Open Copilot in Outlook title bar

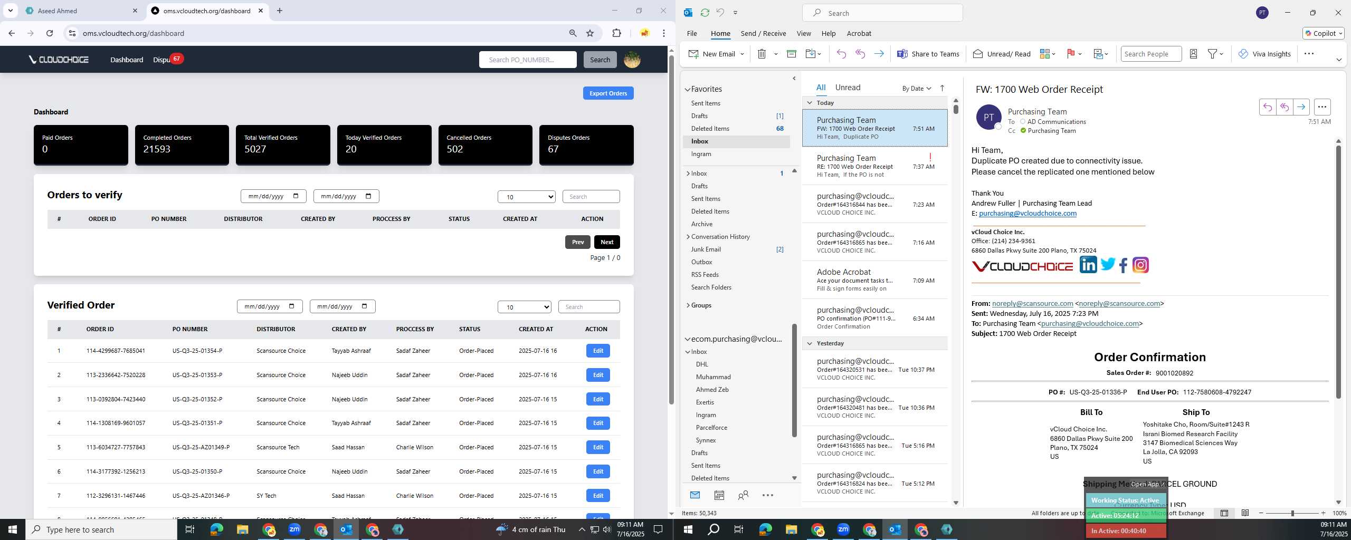click(1323, 33)
